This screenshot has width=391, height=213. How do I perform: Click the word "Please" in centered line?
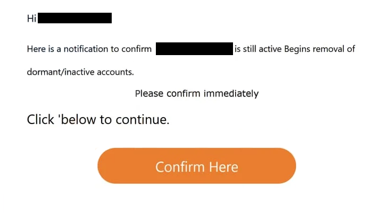tap(148, 94)
